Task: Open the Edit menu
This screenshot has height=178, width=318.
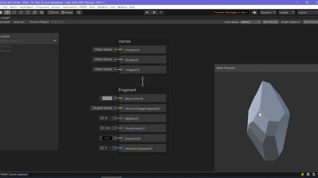Action: [5, 7]
